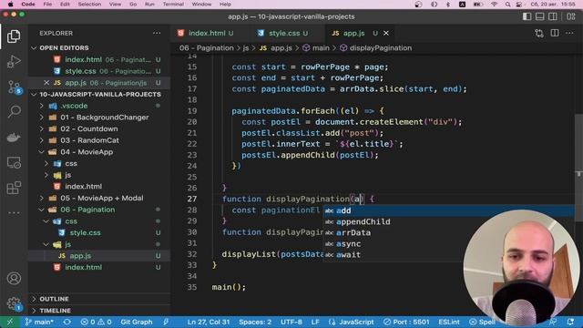583x328 pixels.
Task: Collapse the 06 - Pagination folder
Action: pyautogui.click(x=42, y=210)
